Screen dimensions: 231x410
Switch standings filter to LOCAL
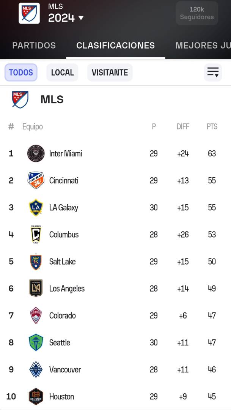[x=63, y=73]
